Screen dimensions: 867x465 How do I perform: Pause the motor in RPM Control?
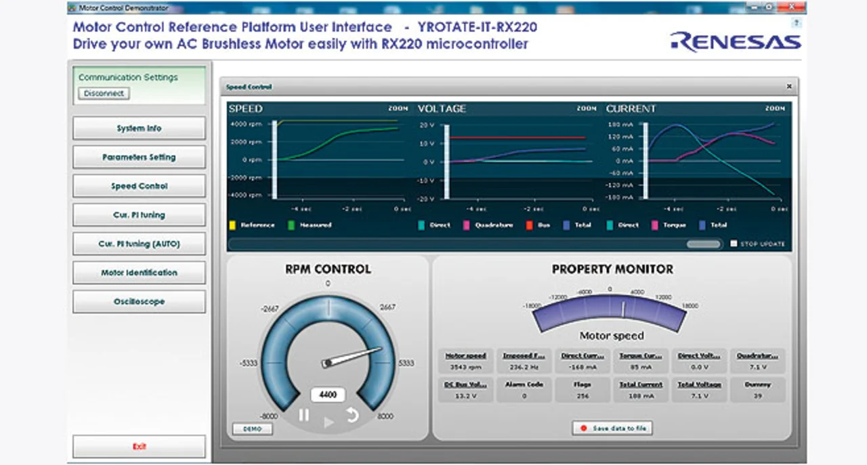pyautogui.click(x=304, y=415)
